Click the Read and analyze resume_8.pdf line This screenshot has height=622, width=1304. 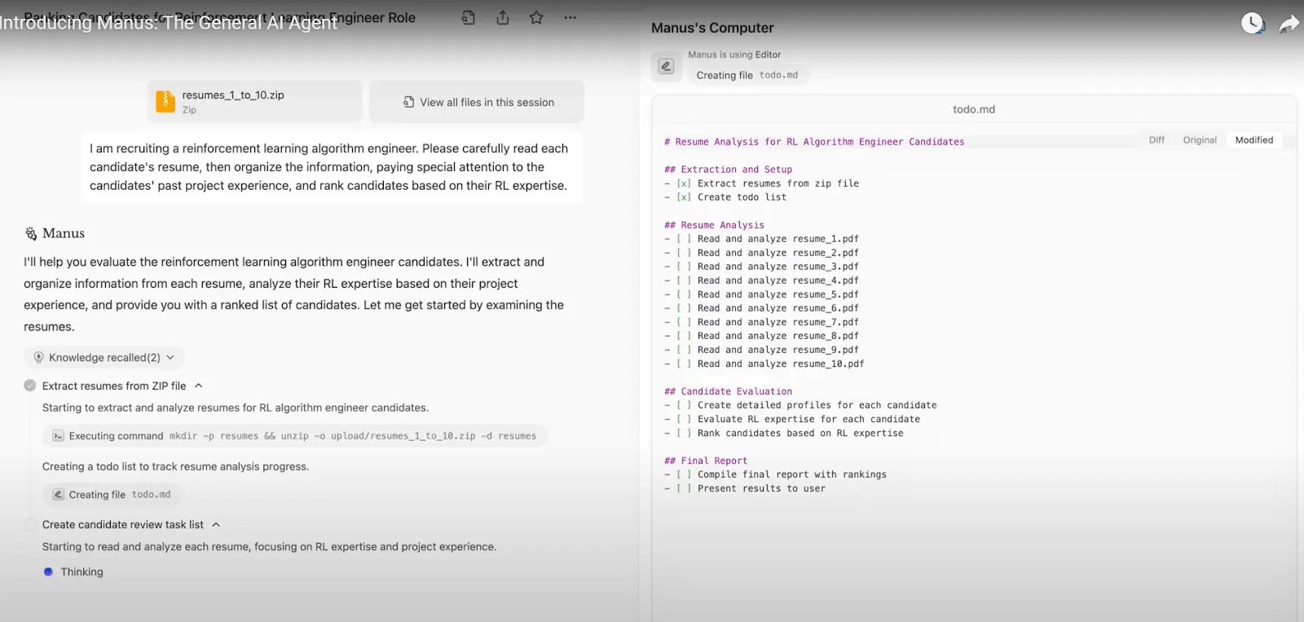tap(761, 336)
